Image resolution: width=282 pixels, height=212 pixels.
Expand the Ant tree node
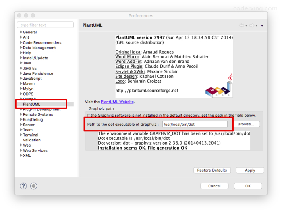click(x=21, y=37)
